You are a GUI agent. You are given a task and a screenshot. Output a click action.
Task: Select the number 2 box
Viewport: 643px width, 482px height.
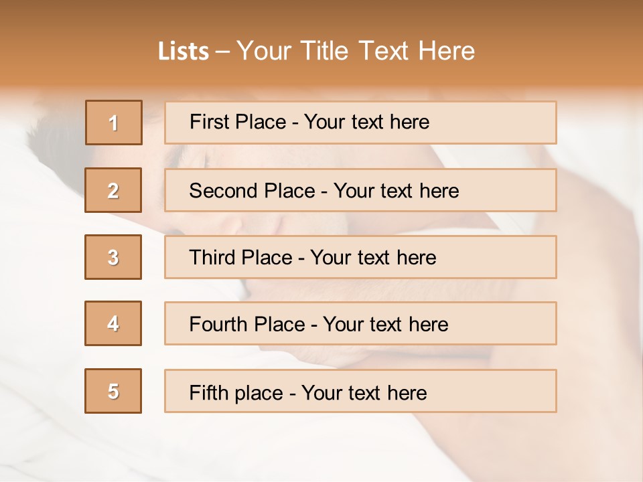[x=113, y=190]
